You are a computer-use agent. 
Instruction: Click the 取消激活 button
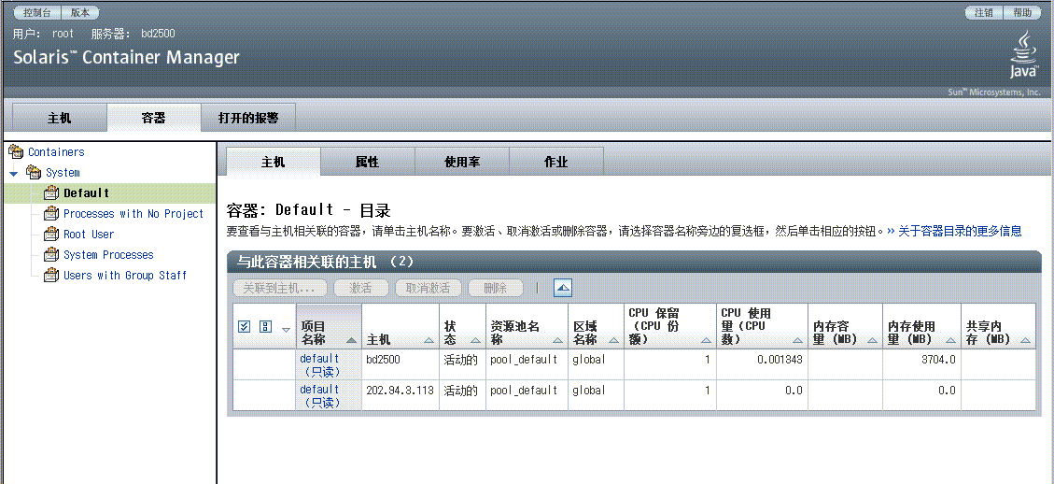tap(429, 288)
